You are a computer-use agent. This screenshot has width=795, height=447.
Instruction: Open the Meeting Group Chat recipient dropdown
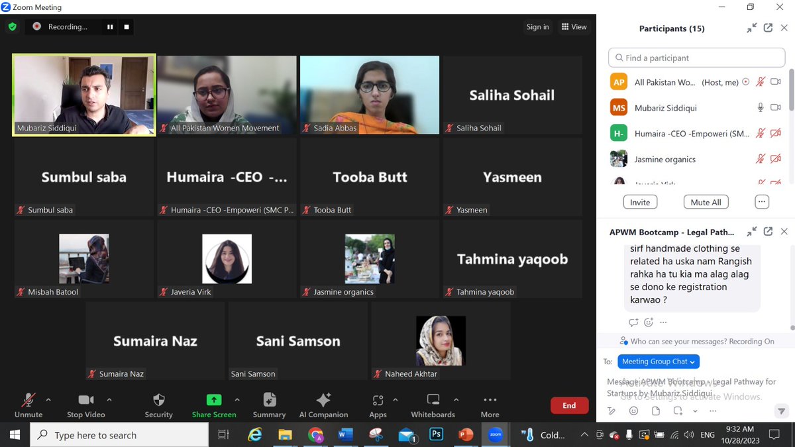click(659, 362)
